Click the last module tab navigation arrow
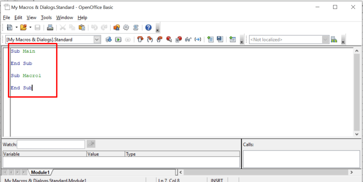 [24, 172]
